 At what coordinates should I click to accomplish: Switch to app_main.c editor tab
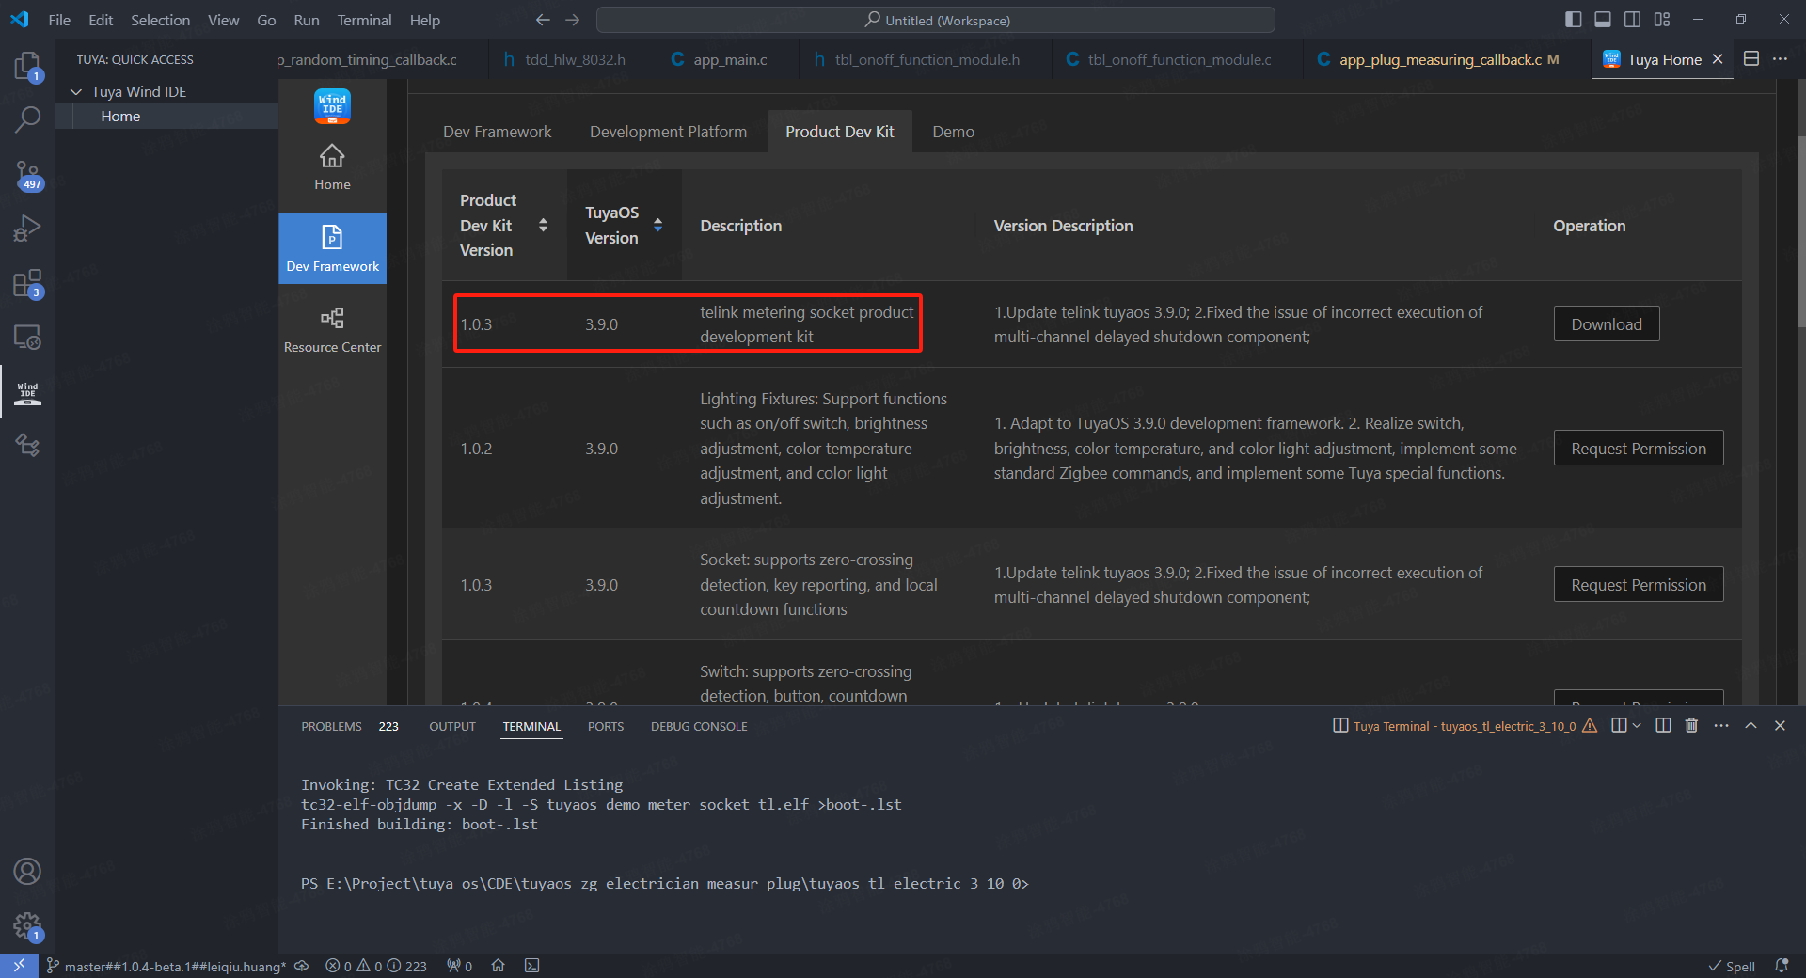click(x=730, y=59)
